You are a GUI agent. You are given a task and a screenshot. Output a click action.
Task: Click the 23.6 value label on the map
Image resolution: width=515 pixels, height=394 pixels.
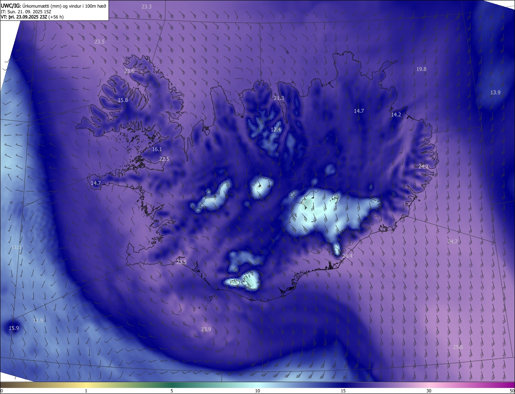point(129,71)
